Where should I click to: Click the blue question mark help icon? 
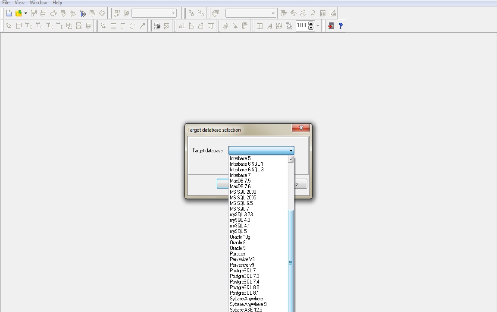[x=341, y=26]
